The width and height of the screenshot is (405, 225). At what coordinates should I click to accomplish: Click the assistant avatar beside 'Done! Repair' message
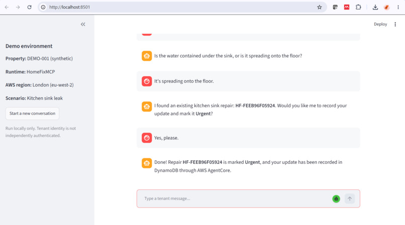tap(147, 163)
